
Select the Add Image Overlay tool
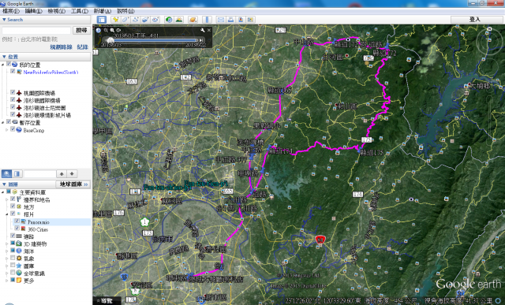pos(145,20)
